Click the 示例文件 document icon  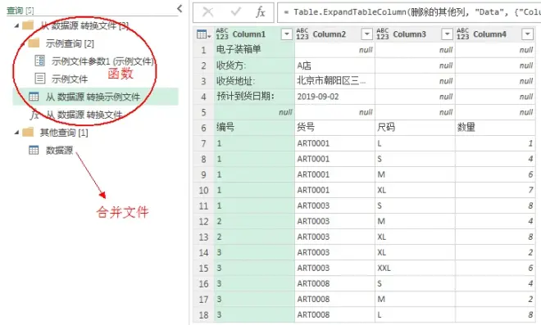(40, 79)
